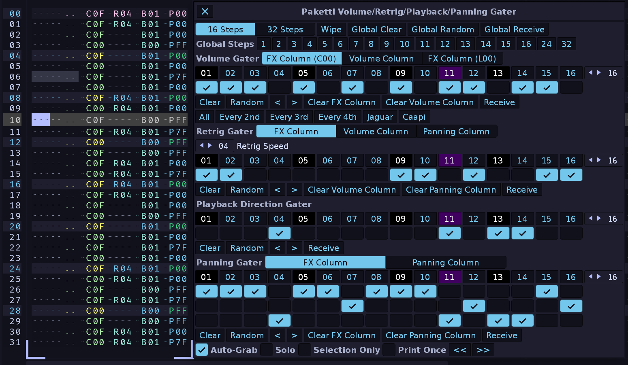
Task: Select Volume Gater FX Column (L00) mode
Action: (462, 59)
